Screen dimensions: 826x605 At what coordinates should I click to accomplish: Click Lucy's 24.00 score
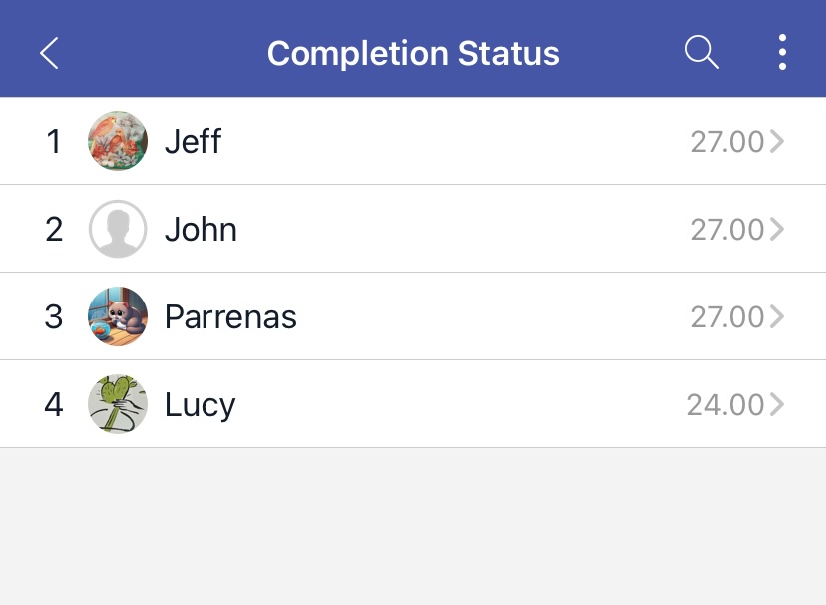725,405
